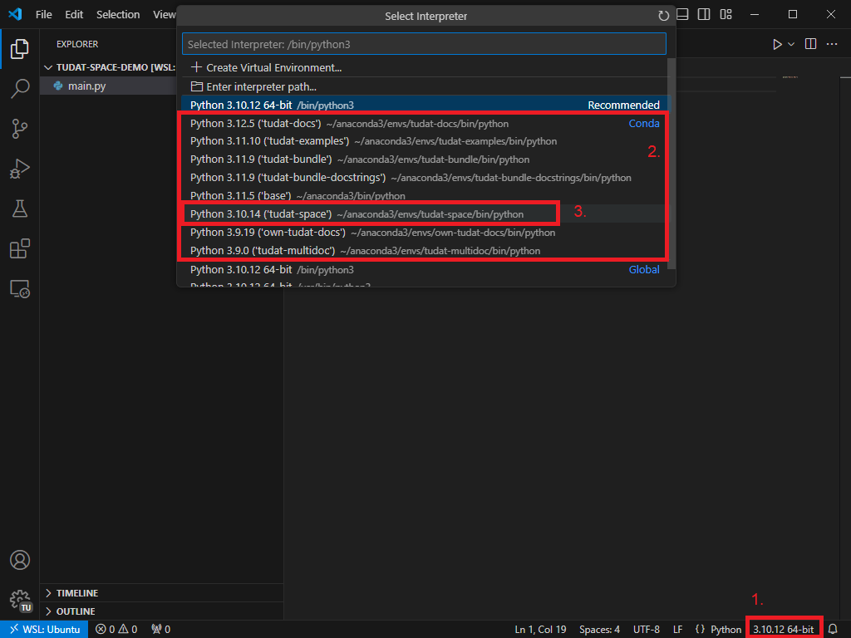Image resolution: width=851 pixels, height=638 pixels.
Task: Open the Extensions view
Action: click(x=20, y=249)
